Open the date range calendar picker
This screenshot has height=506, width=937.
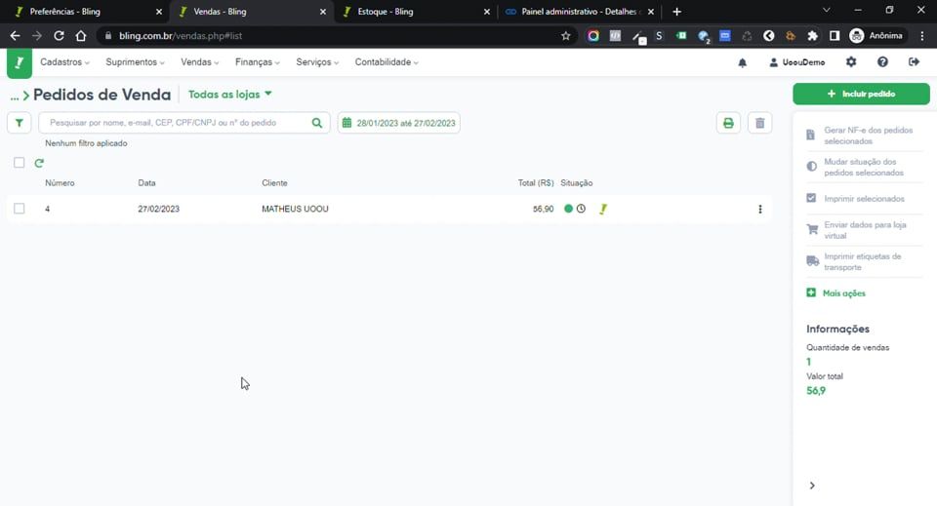tap(398, 123)
